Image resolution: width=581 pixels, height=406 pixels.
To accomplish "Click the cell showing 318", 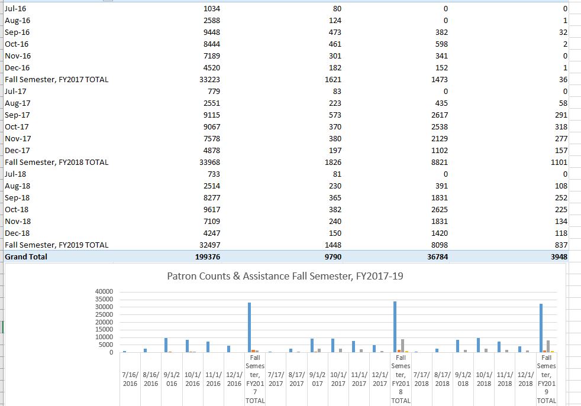I will tap(561, 127).
